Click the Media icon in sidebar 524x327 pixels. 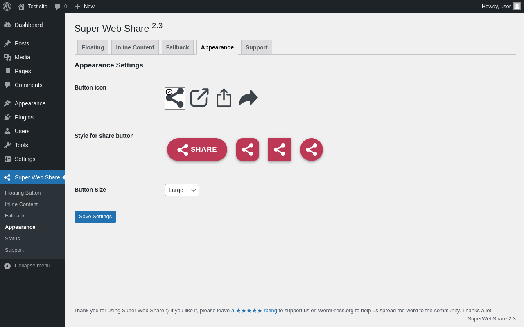point(7,57)
